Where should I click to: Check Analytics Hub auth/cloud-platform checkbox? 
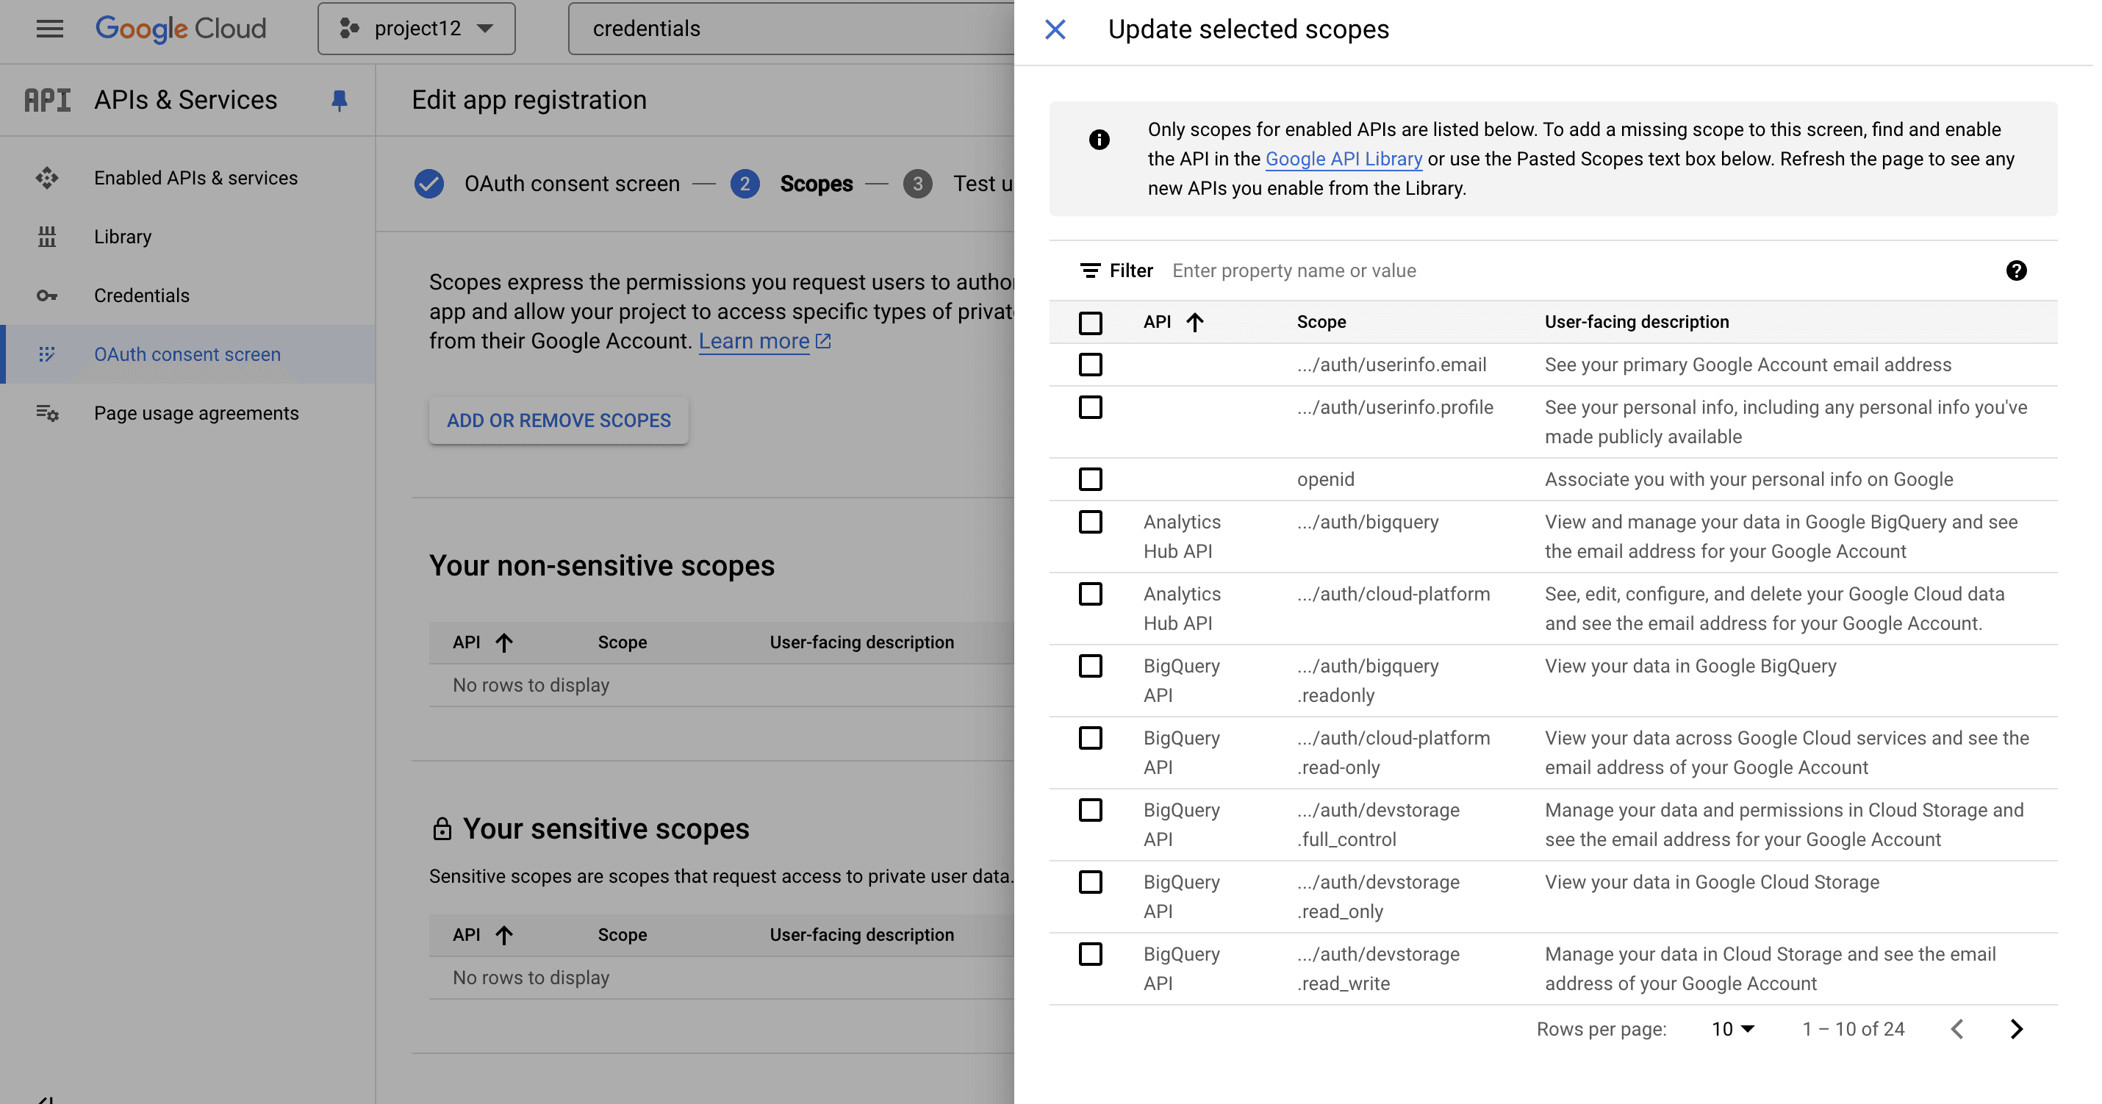[x=1091, y=594]
